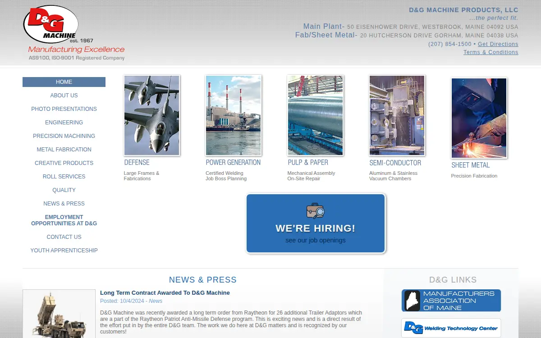Open Manufacturers Association of Maine banner
Screen dimensions: 541x338
point(451,301)
